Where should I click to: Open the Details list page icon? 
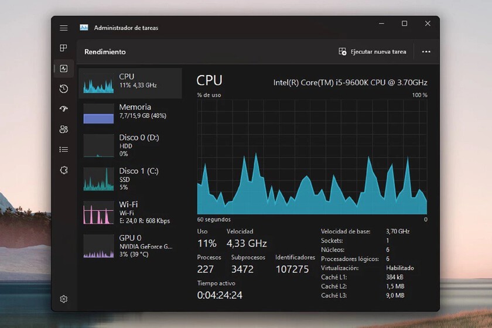point(64,149)
